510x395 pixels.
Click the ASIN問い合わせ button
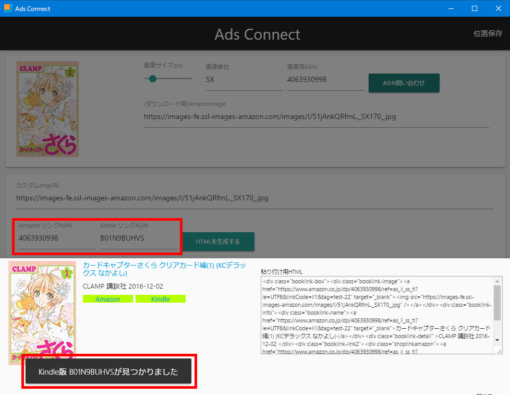tap(404, 83)
